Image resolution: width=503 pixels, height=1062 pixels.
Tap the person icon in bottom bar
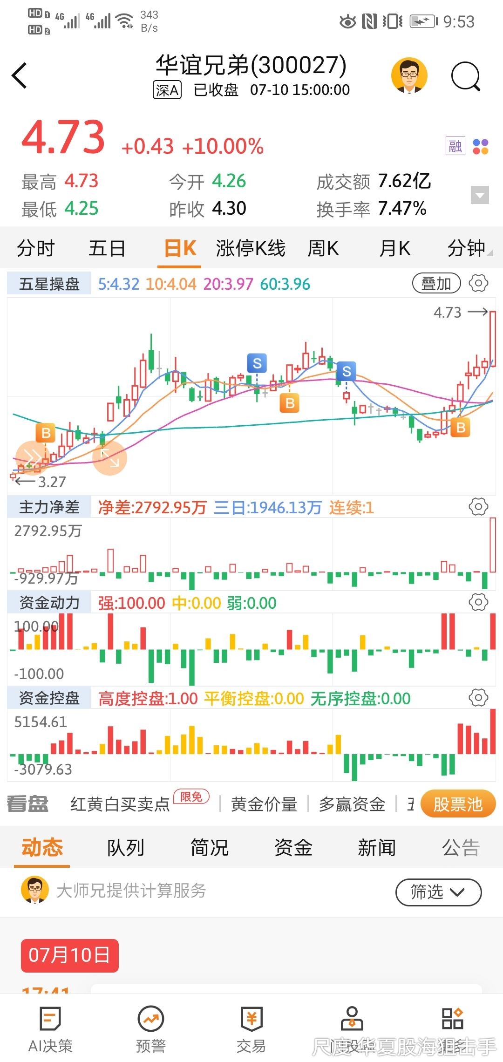tap(352, 1018)
